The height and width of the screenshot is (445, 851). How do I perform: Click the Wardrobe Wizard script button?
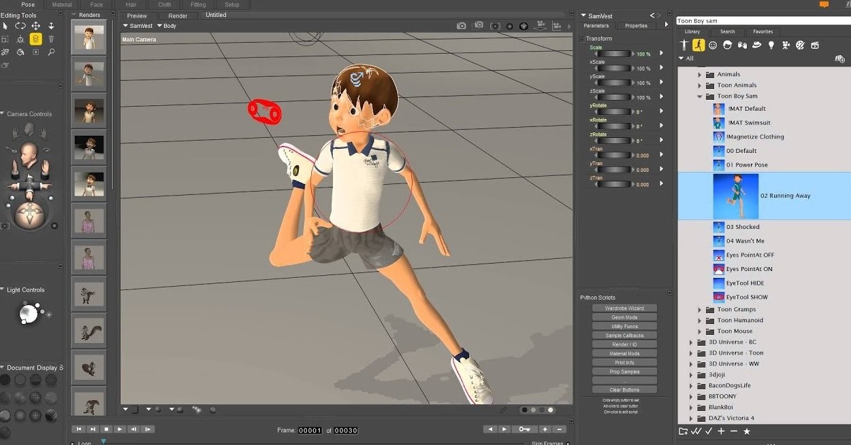[x=624, y=308]
